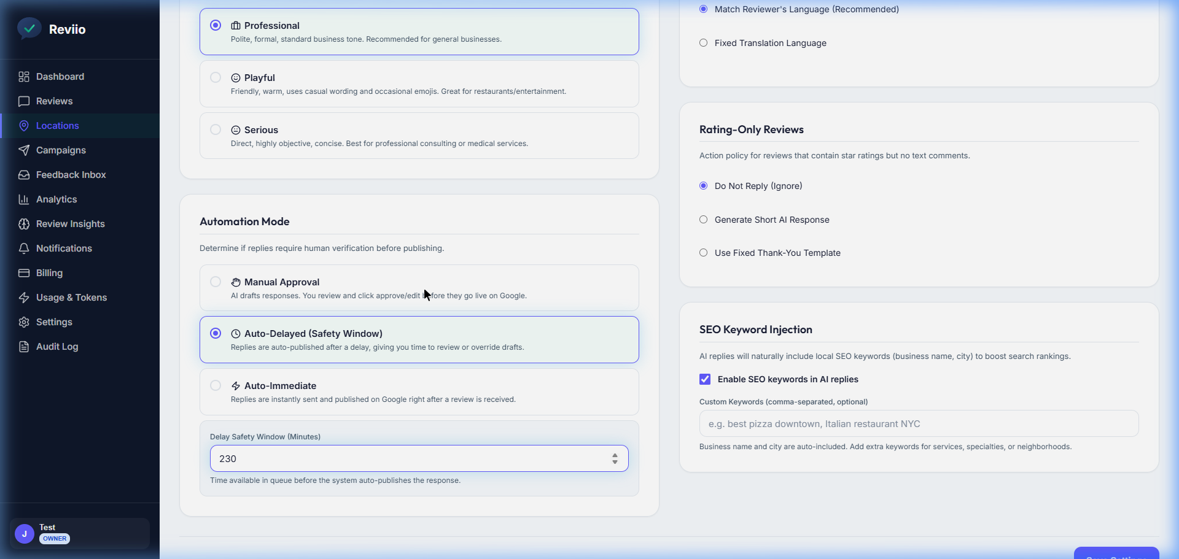Click the Campaigns paper plane icon

click(24, 150)
